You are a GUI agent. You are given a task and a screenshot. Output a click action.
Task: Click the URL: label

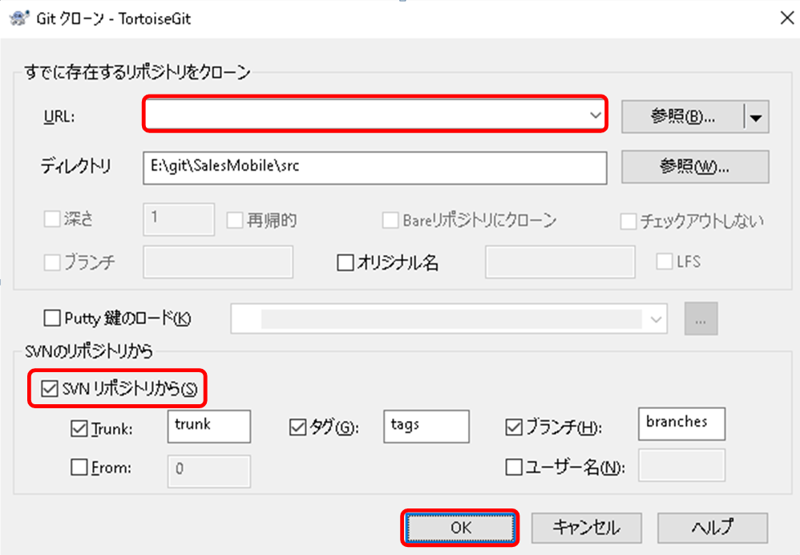point(59,117)
